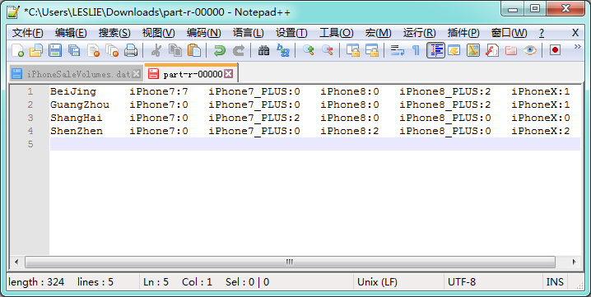Select the part-r-00000 tab

pyautogui.click(x=193, y=74)
